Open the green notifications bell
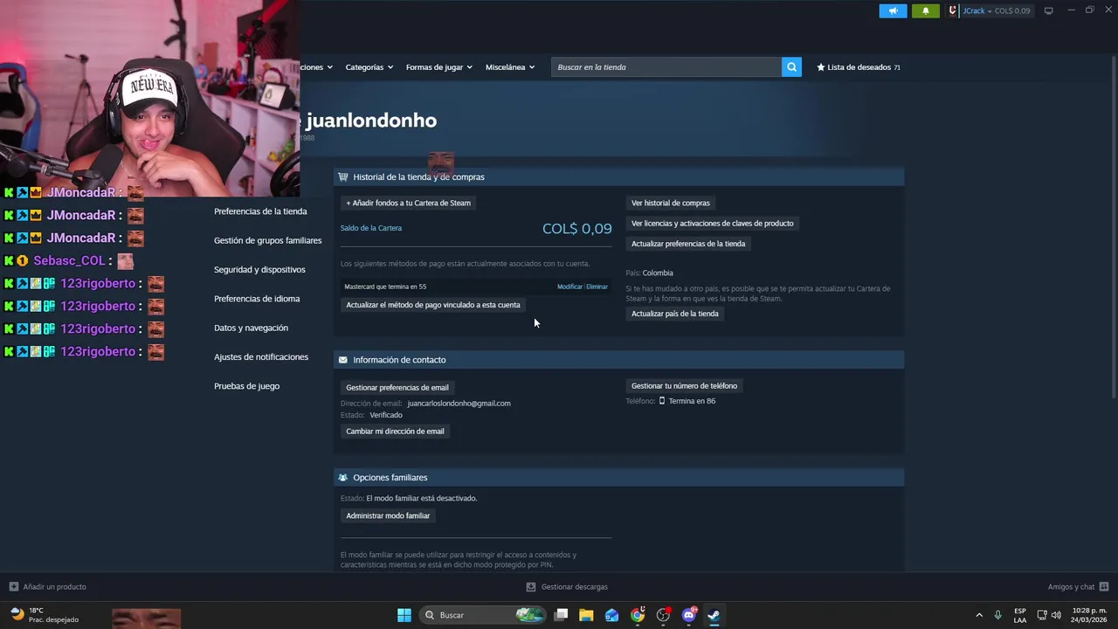The width and height of the screenshot is (1118, 629). tap(926, 10)
